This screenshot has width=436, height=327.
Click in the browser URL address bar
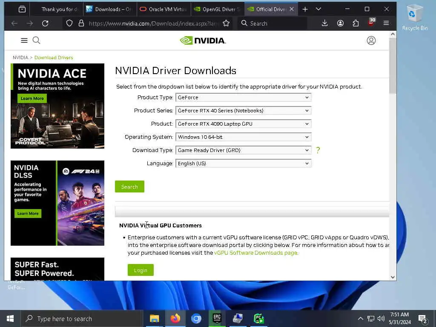(153, 23)
